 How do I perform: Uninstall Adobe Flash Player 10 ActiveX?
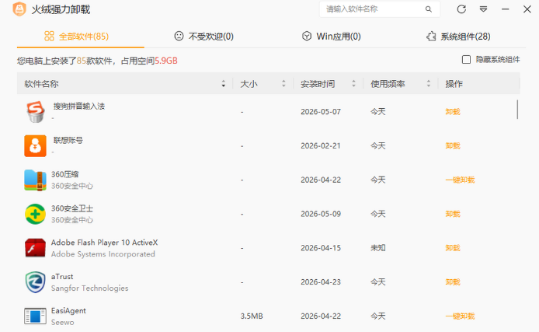[453, 248]
